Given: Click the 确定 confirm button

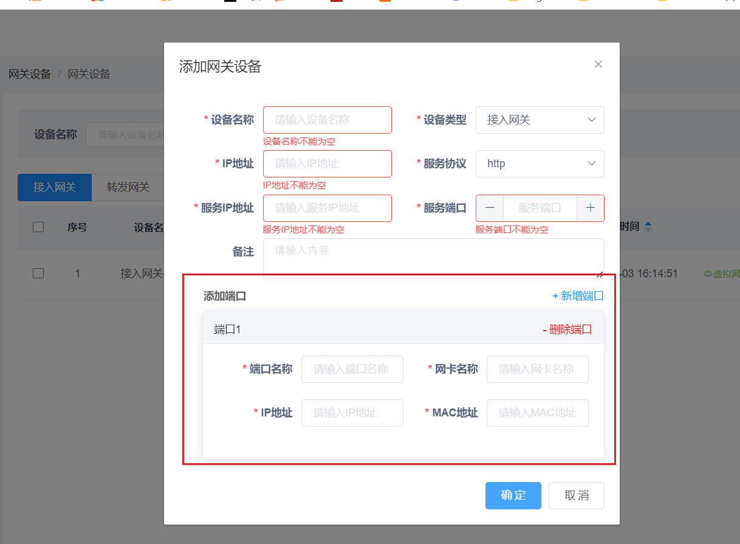Looking at the screenshot, I should pyautogui.click(x=513, y=495).
